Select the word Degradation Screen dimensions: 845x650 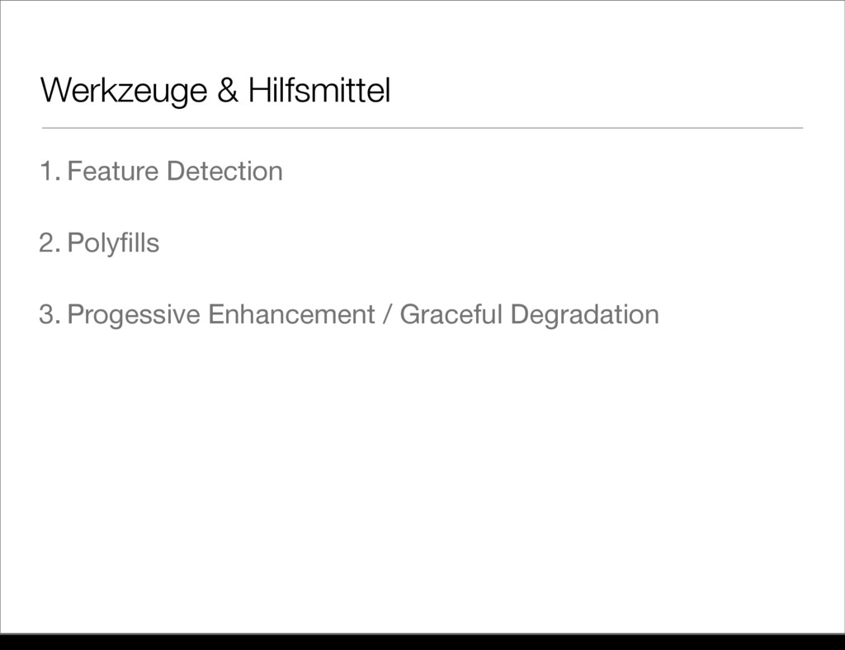[x=585, y=315]
